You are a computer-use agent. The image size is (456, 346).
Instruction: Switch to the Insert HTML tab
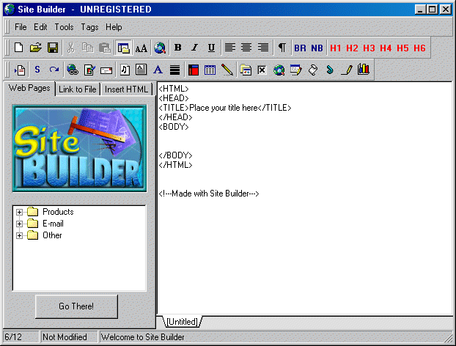tap(127, 89)
